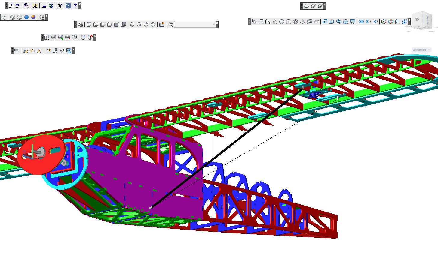Screen dimensions: 438x268
Task: Select the Sphere primitive tool
Action: (282, 22)
